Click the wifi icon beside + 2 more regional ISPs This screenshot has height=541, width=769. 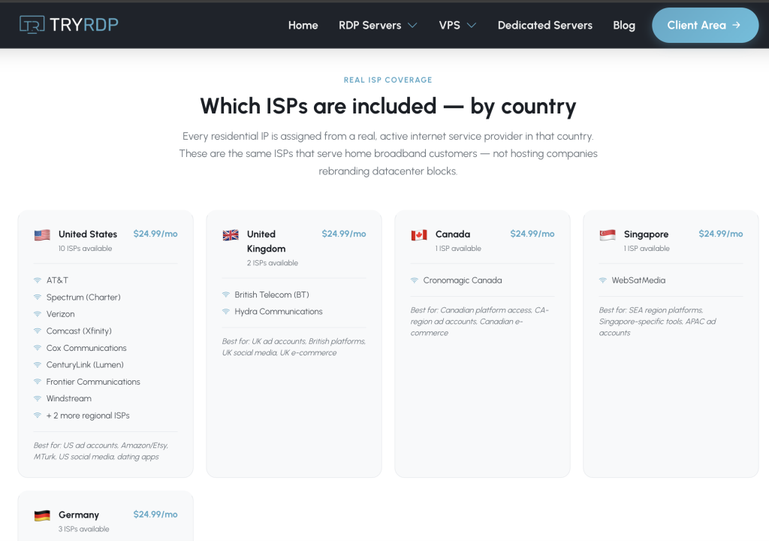(x=38, y=416)
